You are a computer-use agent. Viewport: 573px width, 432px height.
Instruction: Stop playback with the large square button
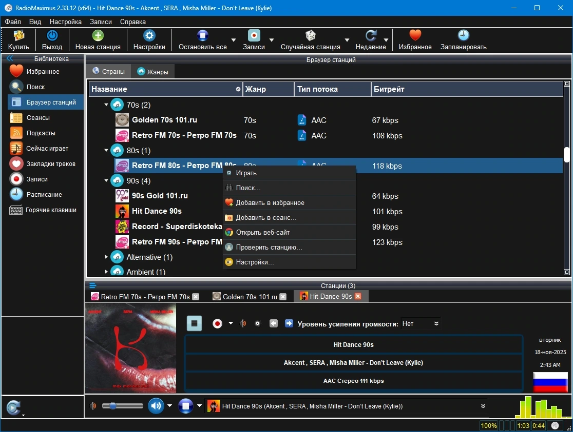coord(194,323)
